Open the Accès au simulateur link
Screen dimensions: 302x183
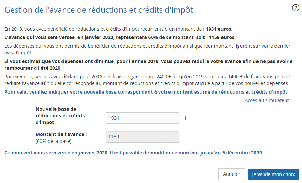click(267, 100)
